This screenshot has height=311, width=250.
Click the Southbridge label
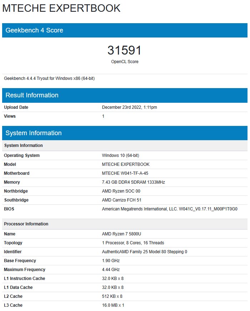(x=16, y=200)
